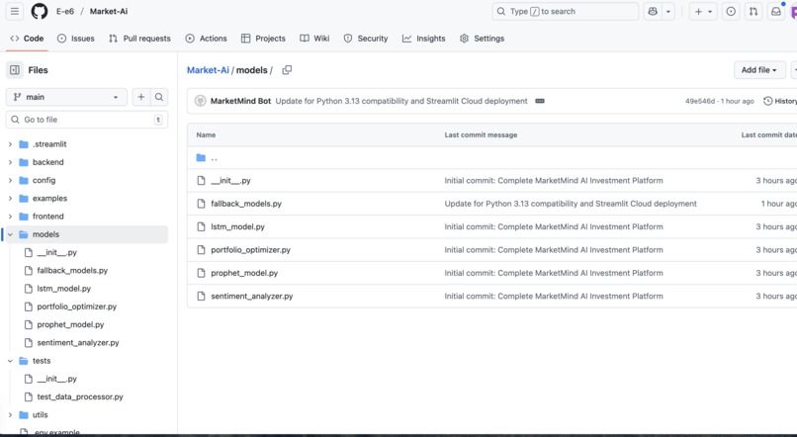This screenshot has width=797, height=437.
Task: Switch to the Projects tab
Action: (x=263, y=39)
